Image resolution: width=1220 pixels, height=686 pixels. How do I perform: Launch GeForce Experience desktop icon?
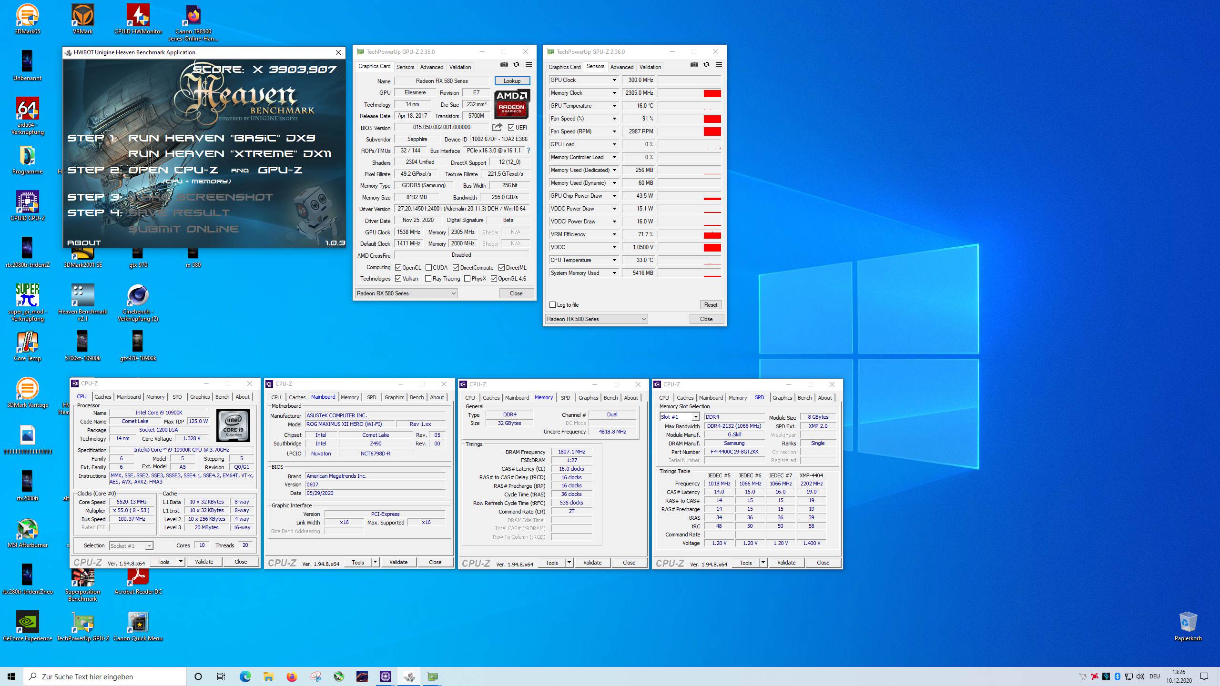tap(27, 626)
